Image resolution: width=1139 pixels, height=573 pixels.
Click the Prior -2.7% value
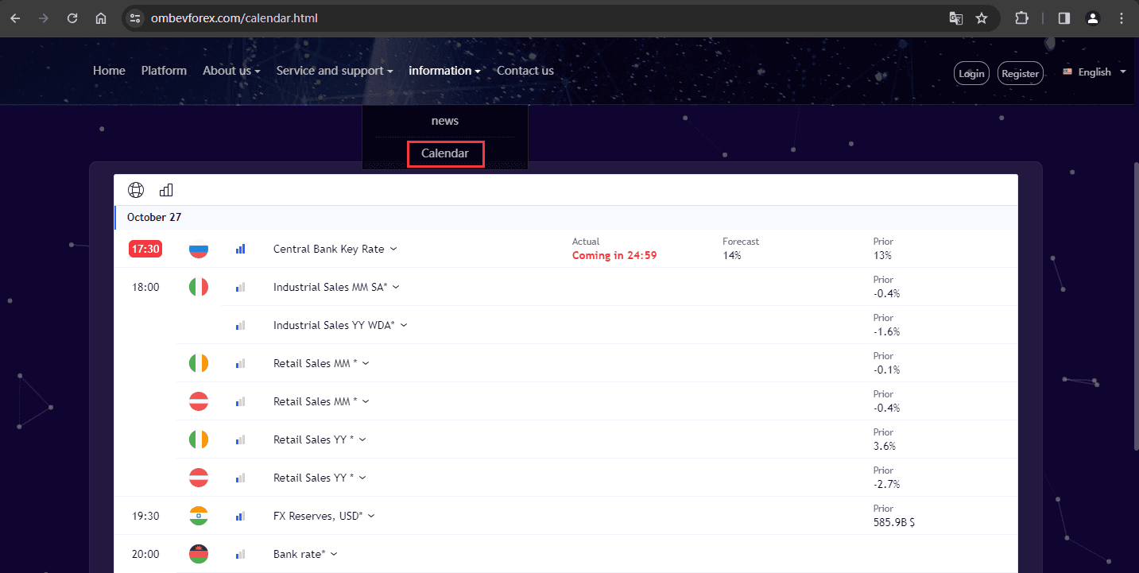(x=887, y=485)
